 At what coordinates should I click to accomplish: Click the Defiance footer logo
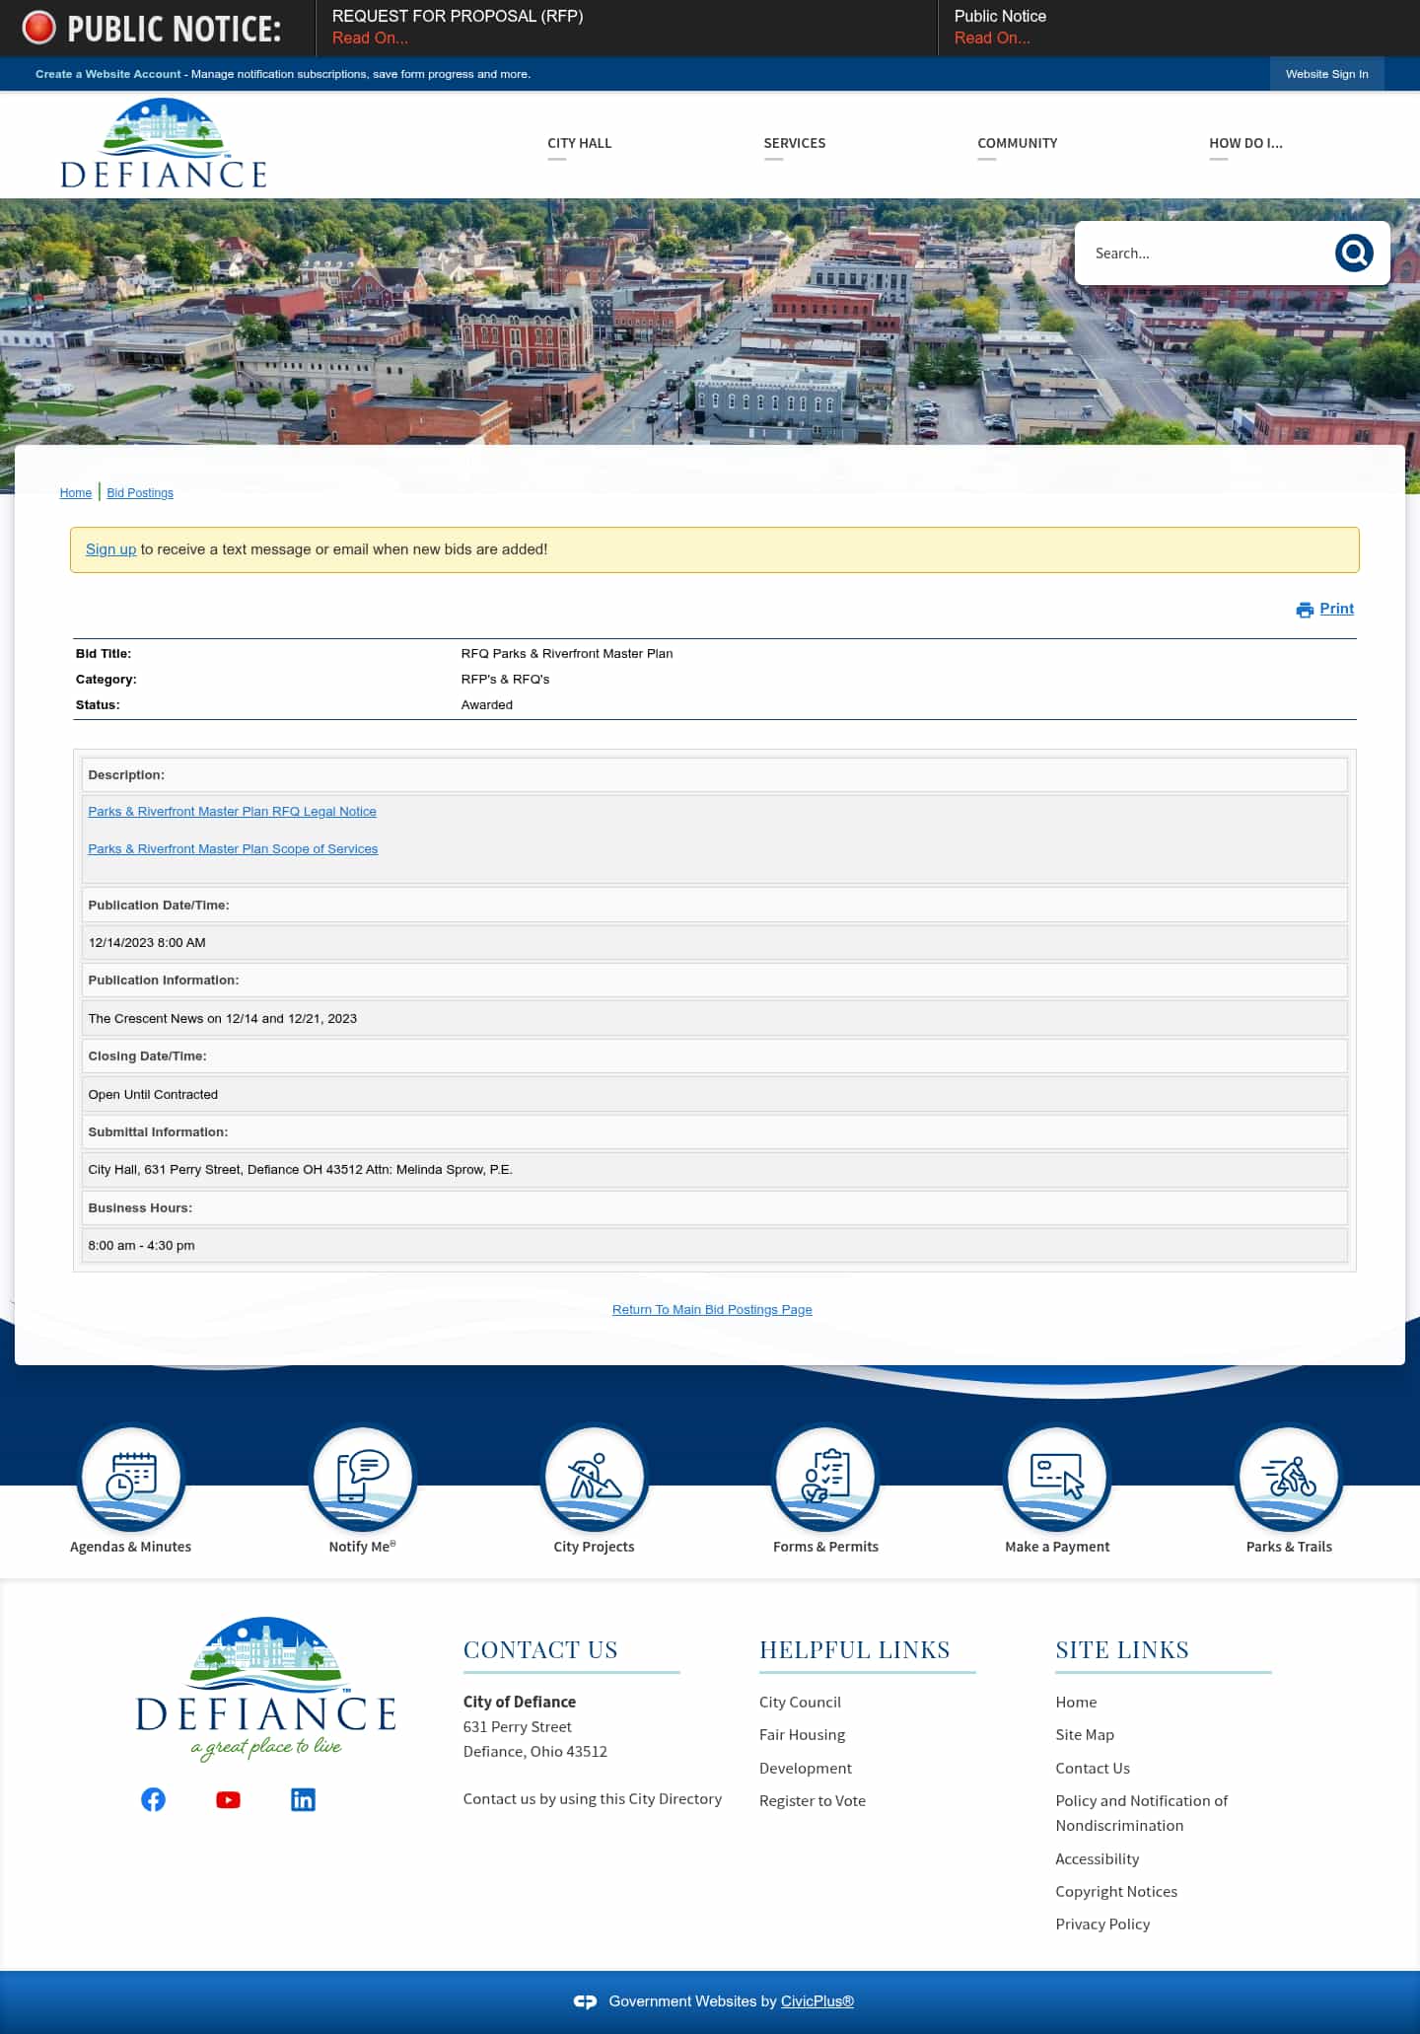pos(266,1689)
